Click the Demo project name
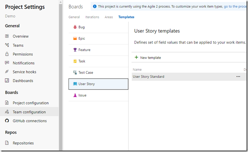248x152 pixels. (10, 16)
